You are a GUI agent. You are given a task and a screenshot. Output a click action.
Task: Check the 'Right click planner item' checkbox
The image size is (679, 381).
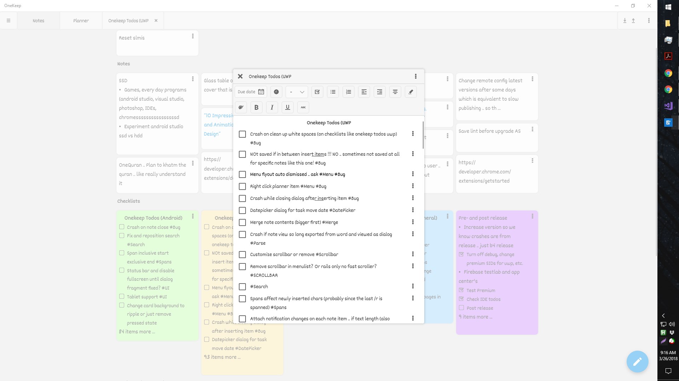coord(242,186)
